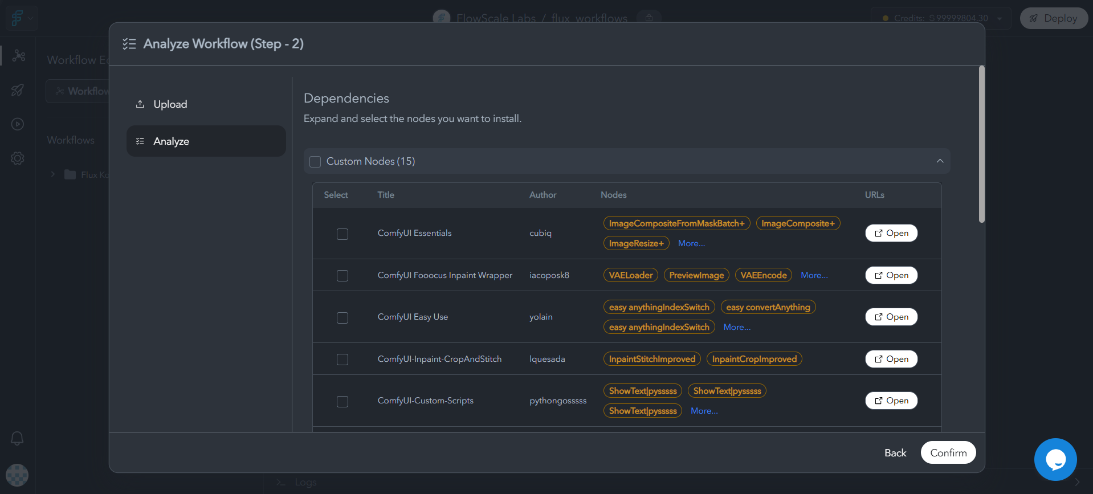
Task: Click the FlowScale logo icon
Action: (17, 18)
